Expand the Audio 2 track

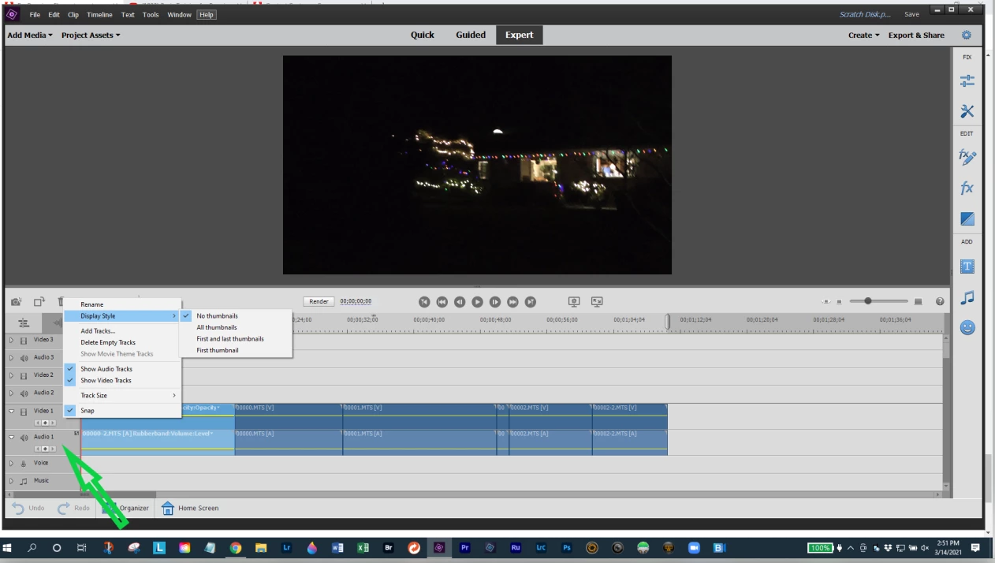[11, 393]
